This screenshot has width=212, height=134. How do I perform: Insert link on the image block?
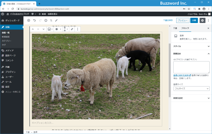click(x=72, y=29)
